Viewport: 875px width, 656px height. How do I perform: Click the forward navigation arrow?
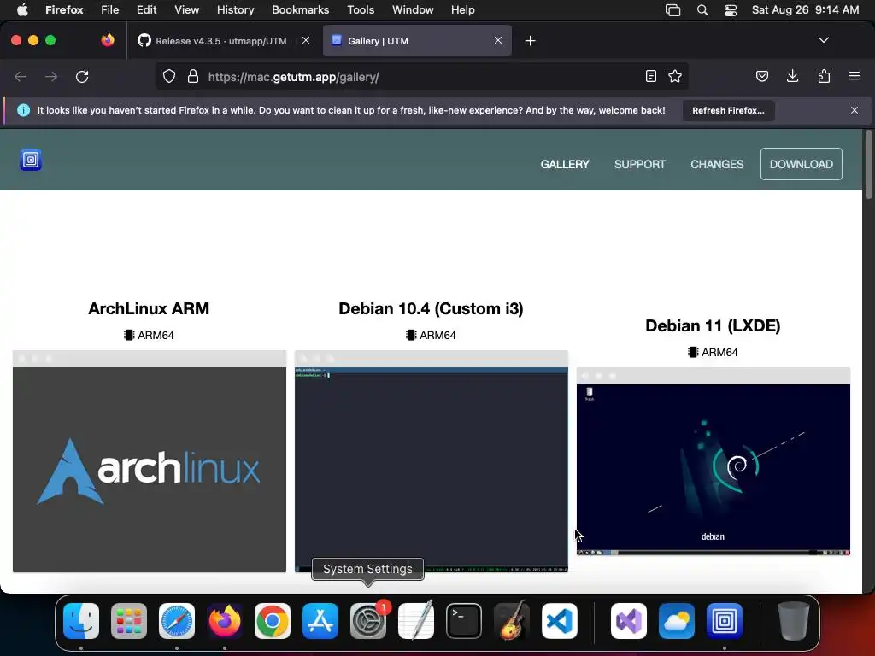pyautogui.click(x=51, y=76)
